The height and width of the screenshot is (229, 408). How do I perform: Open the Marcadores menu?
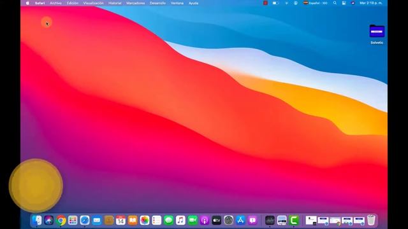(136, 3)
